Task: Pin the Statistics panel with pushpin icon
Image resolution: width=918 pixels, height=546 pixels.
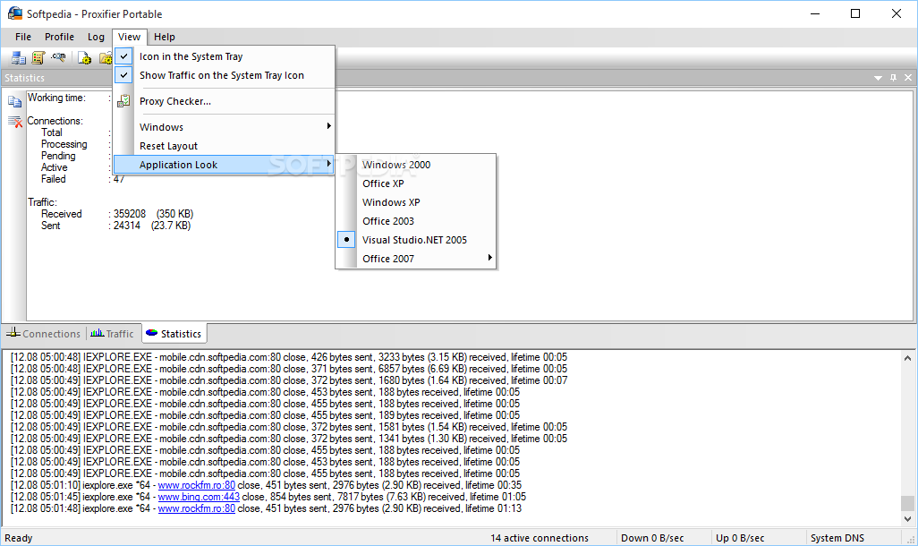Action: click(894, 77)
